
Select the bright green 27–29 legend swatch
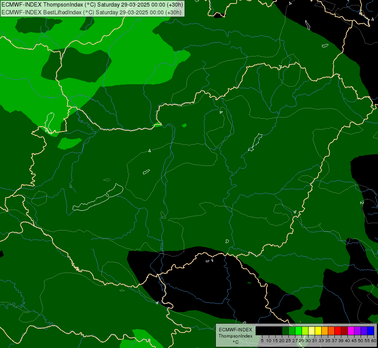[298, 331]
